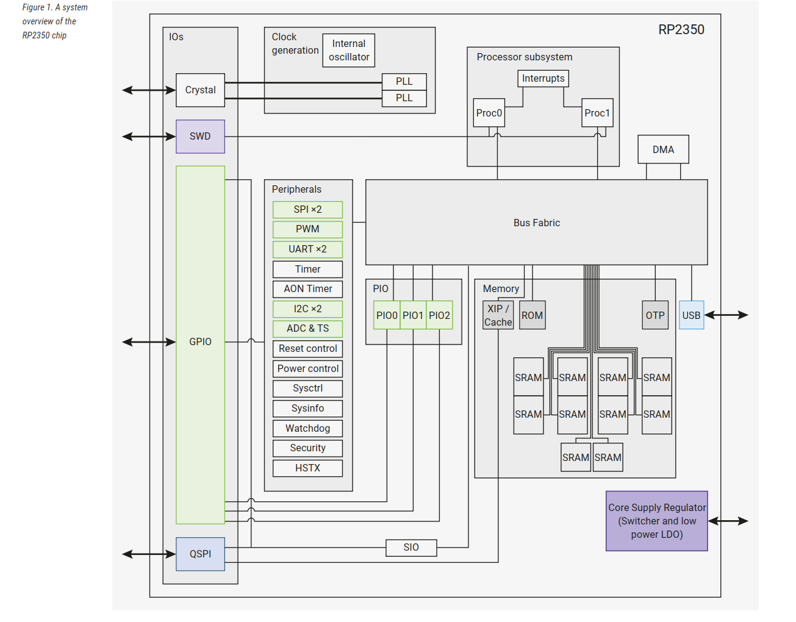Select the PIO1 block
Image resolution: width=796 pixels, height=622 pixels.
(x=413, y=315)
